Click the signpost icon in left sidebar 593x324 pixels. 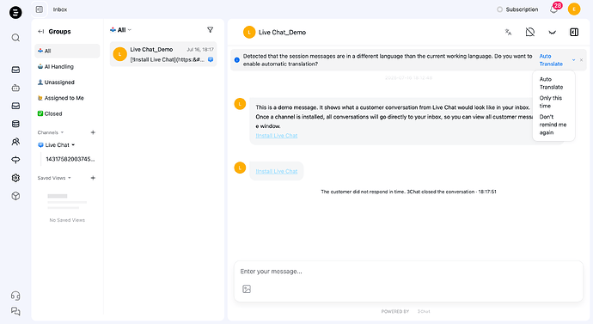pos(15,160)
